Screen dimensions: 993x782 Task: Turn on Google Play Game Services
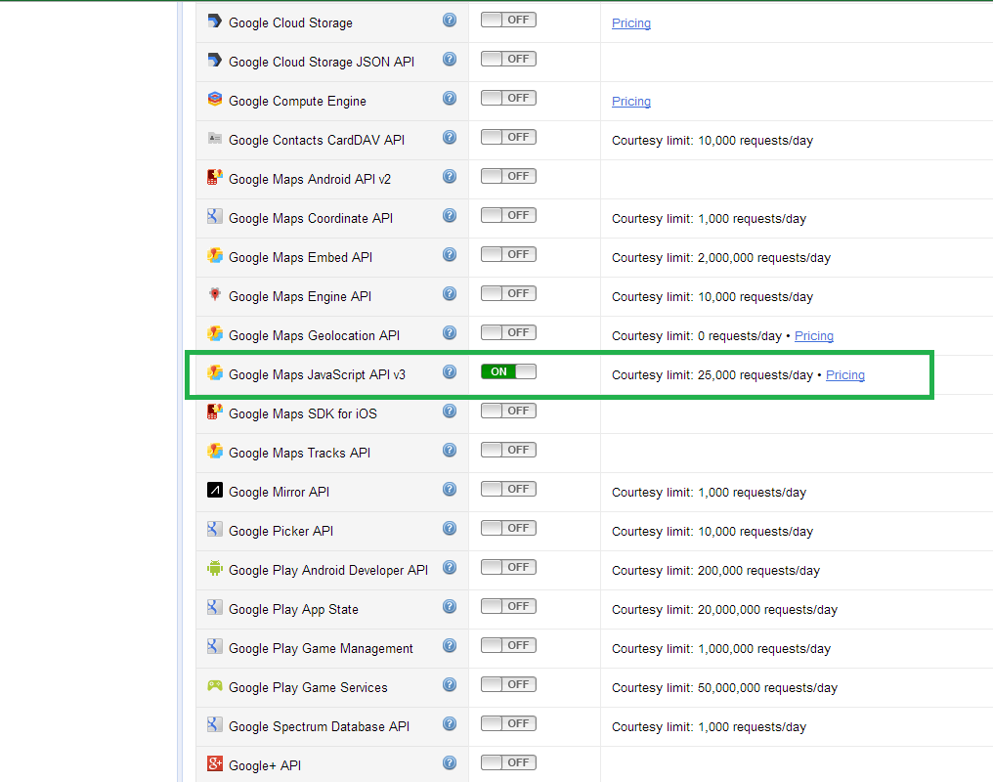[x=508, y=684]
